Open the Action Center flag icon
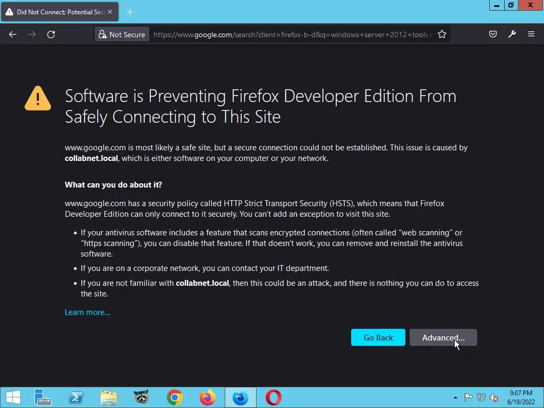Viewport: 544px width, 408px height. click(x=468, y=397)
